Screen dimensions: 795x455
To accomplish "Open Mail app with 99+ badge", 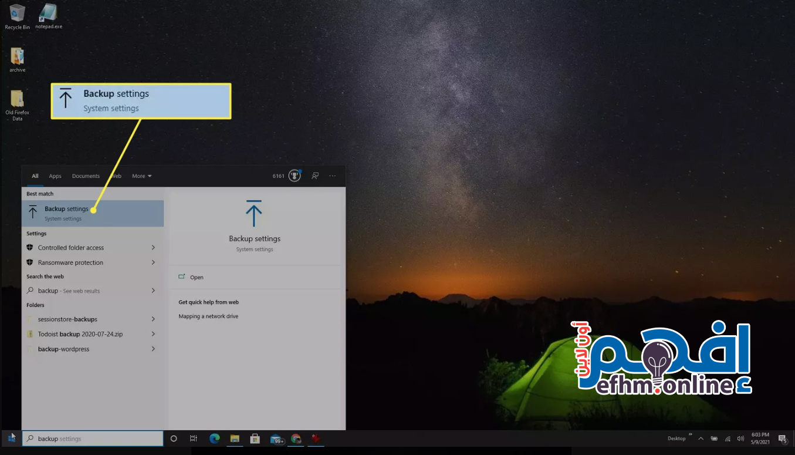I will [x=276, y=439].
